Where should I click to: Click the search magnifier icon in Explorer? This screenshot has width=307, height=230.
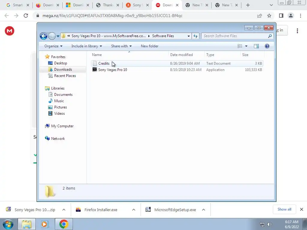[x=270, y=36]
